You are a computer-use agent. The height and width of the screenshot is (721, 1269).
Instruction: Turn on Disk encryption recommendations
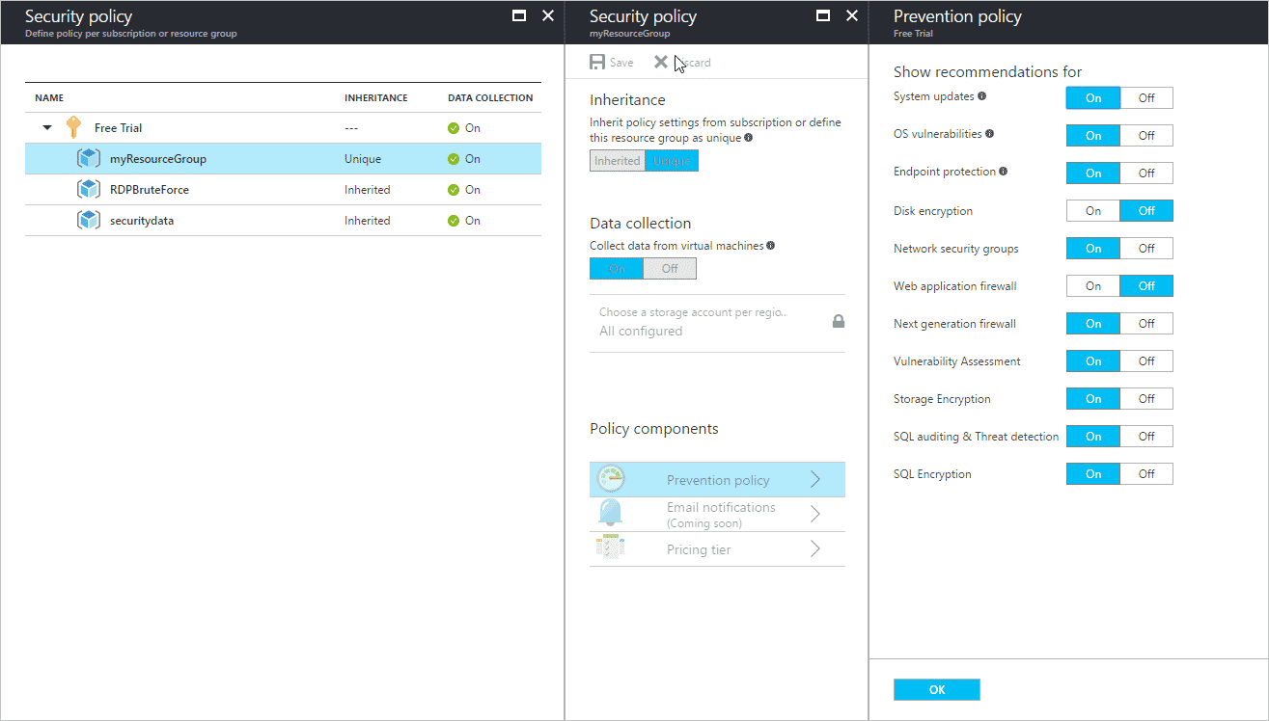(x=1092, y=211)
